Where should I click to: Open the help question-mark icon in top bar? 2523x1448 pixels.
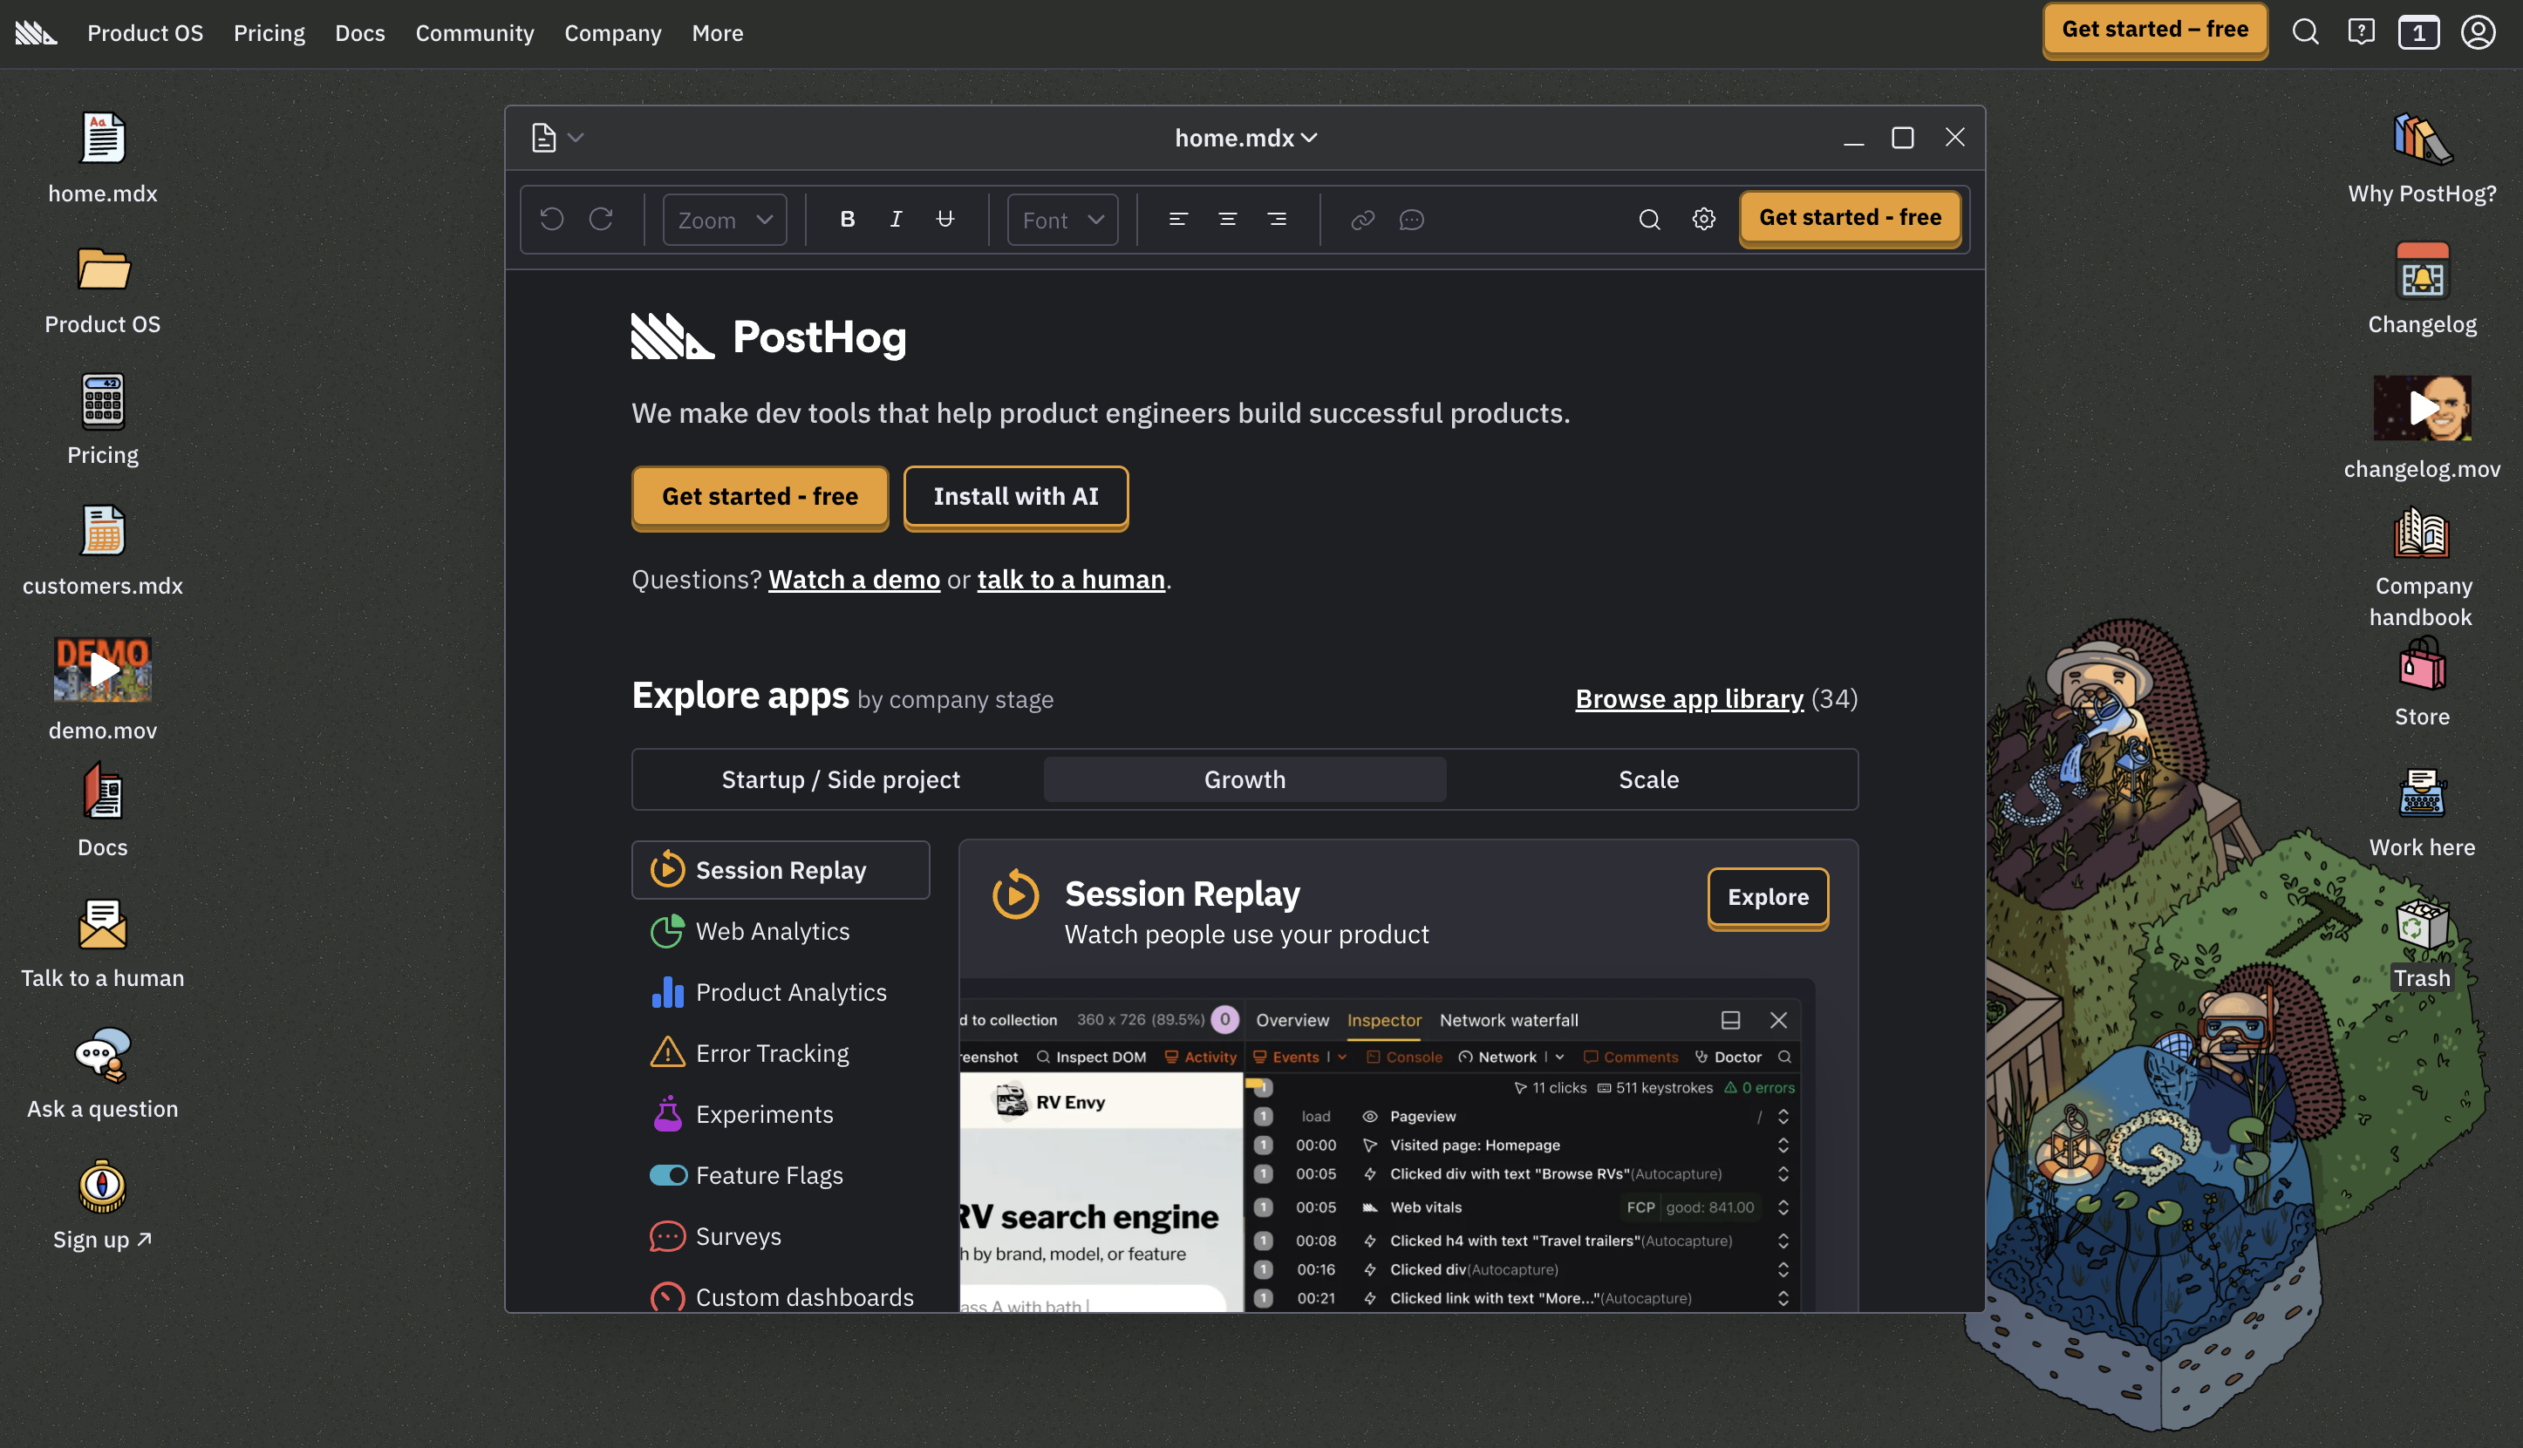(2361, 32)
